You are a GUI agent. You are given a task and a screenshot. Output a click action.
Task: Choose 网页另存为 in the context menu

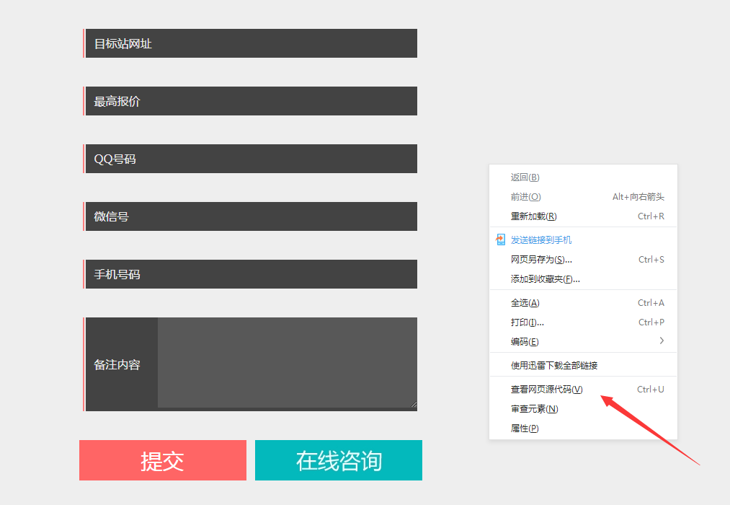541,260
